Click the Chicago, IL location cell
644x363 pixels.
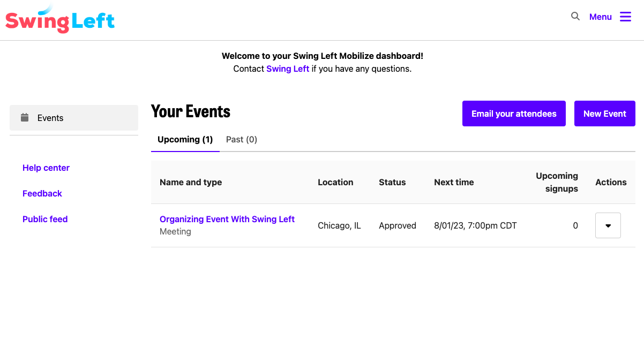(x=339, y=225)
